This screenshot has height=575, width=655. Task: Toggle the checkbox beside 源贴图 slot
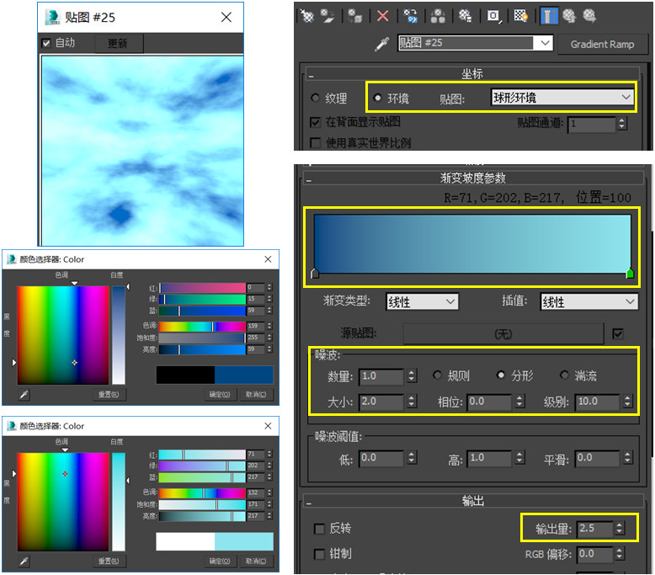click(x=617, y=333)
